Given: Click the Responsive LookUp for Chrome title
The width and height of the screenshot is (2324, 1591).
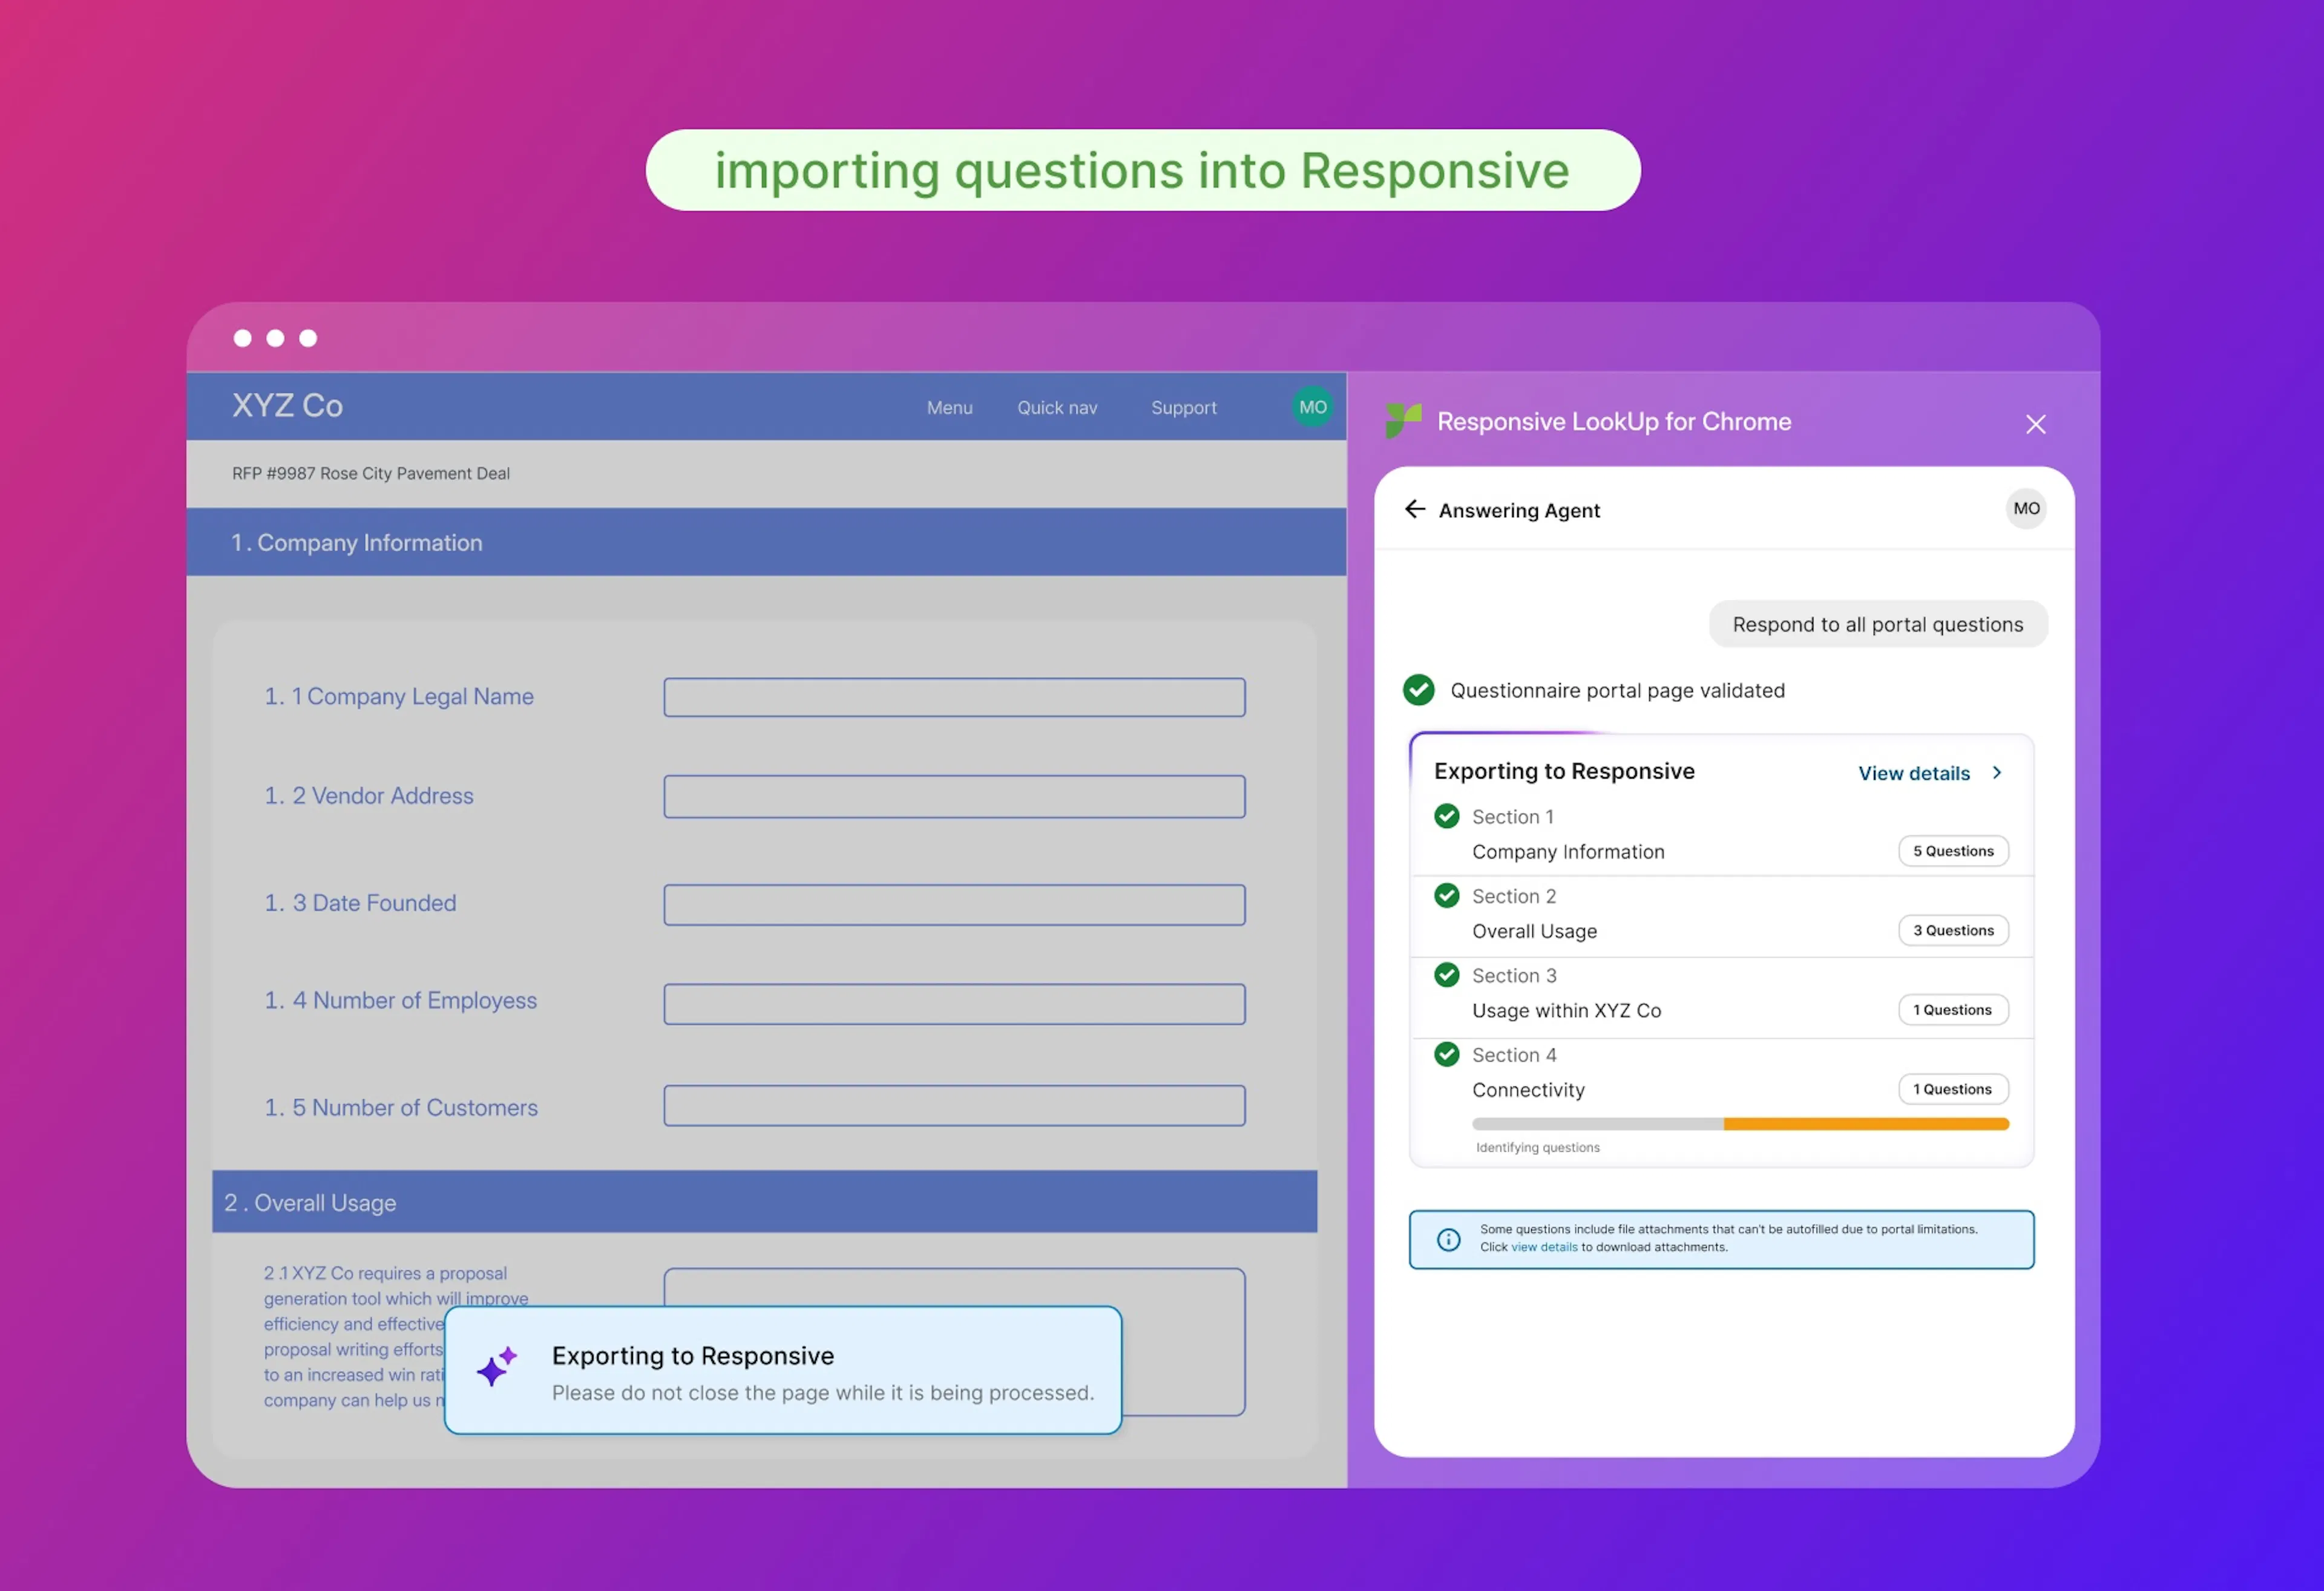Looking at the screenshot, I should [x=1613, y=422].
